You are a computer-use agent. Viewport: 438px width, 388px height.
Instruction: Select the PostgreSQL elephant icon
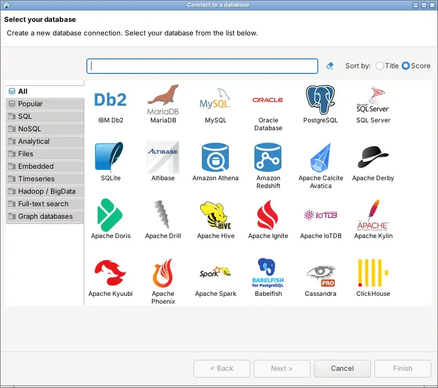tap(320, 100)
